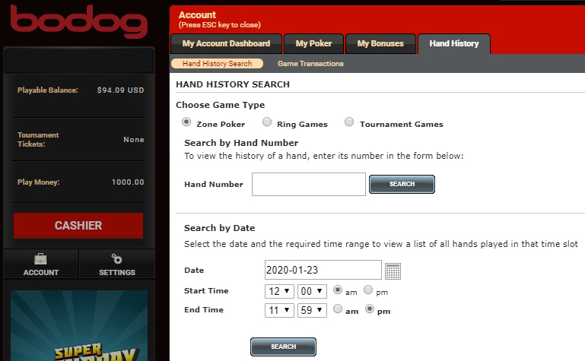The height and width of the screenshot is (361, 585).
Task: Click the red Cashier button
Action: [78, 226]
